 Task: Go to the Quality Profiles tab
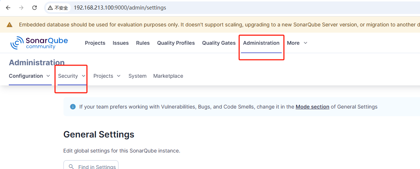point(176,43)
